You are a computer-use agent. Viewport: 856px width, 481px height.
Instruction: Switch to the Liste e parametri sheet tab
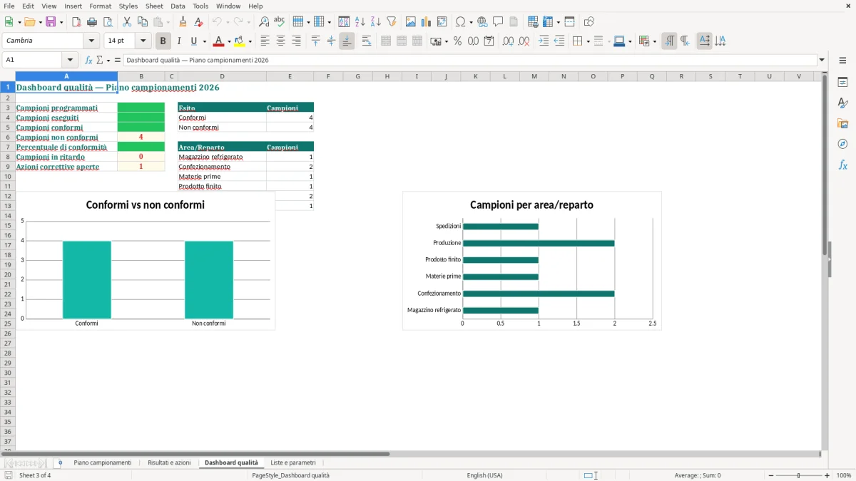pos(293,462)
